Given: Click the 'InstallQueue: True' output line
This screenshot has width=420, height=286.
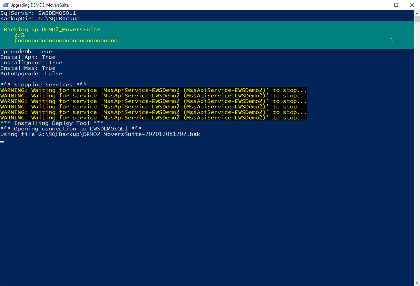Looking at the screenshot, I should point(31,63).
